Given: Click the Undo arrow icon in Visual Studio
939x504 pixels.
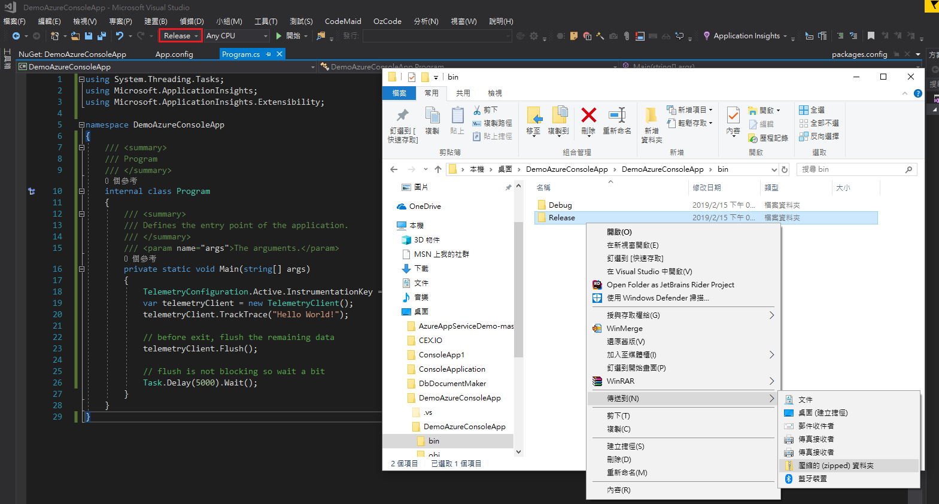Looking at the screenshot, I should pos(120,36).
